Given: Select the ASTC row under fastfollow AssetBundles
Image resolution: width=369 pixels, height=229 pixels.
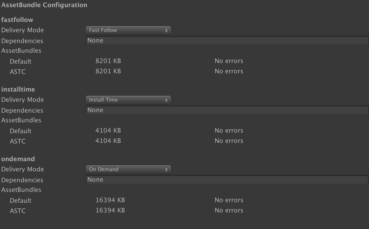Looking at the screenshot, I should pyautogui.click(x=18, y=72).
